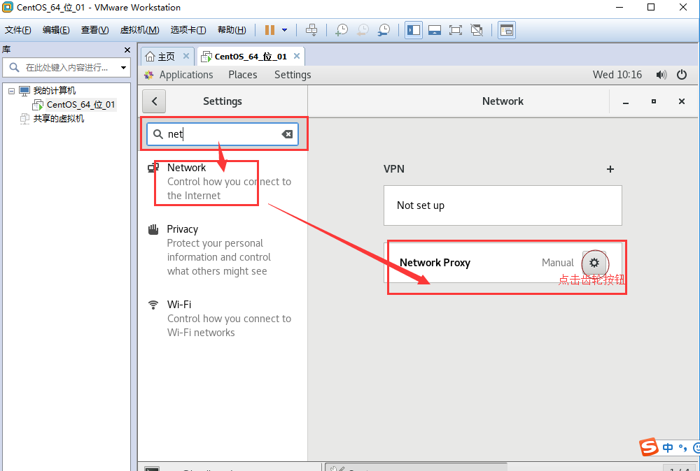Screen dimensions: 700x471
Task: Toggle the console view icon
Action: [x=507, y=30]
